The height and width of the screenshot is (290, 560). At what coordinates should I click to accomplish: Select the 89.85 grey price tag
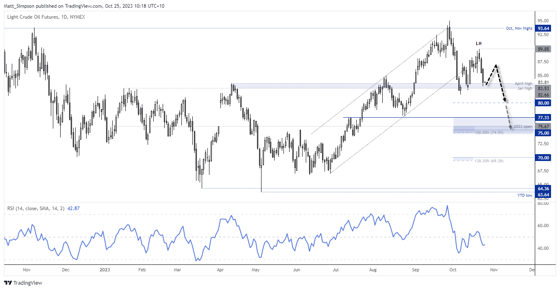click(x=544, y=49)
